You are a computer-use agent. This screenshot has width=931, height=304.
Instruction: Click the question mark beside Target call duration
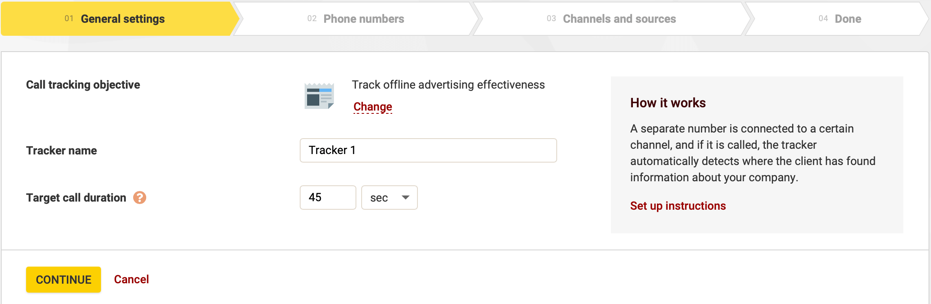click(140, 198)
